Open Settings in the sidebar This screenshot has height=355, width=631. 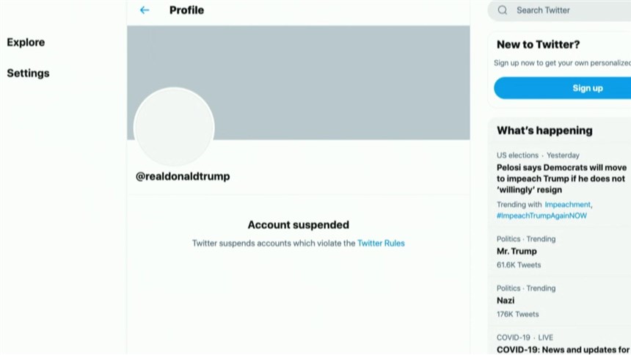click(28, 73)
